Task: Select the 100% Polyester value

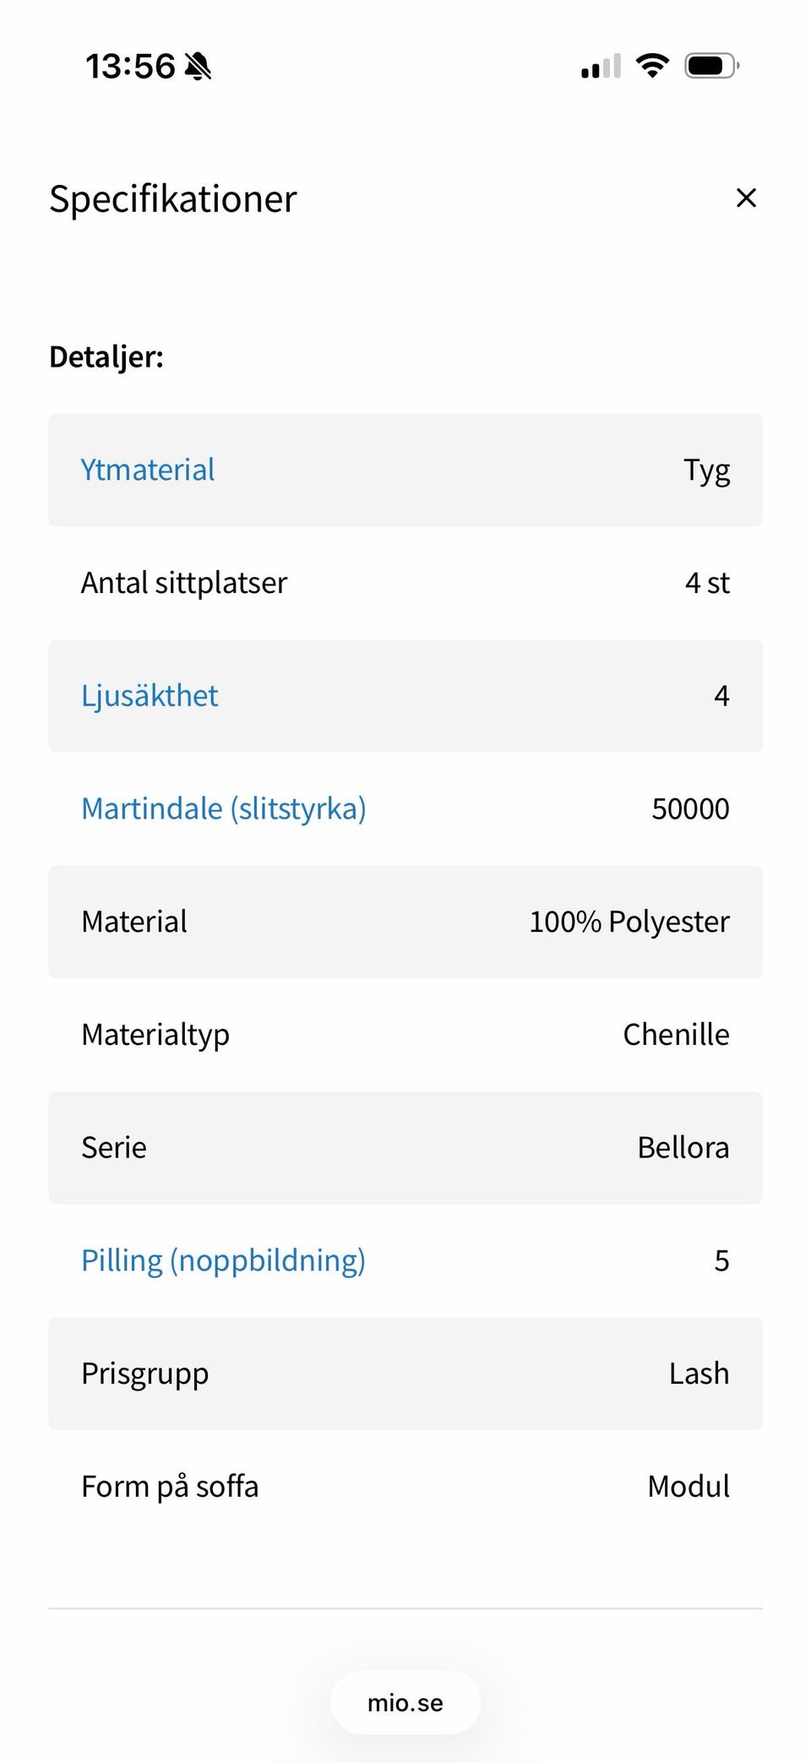Action: (629, 922)
